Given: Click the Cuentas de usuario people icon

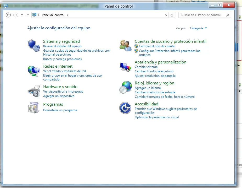Looking at the screenshot, I should pos(126,45).
